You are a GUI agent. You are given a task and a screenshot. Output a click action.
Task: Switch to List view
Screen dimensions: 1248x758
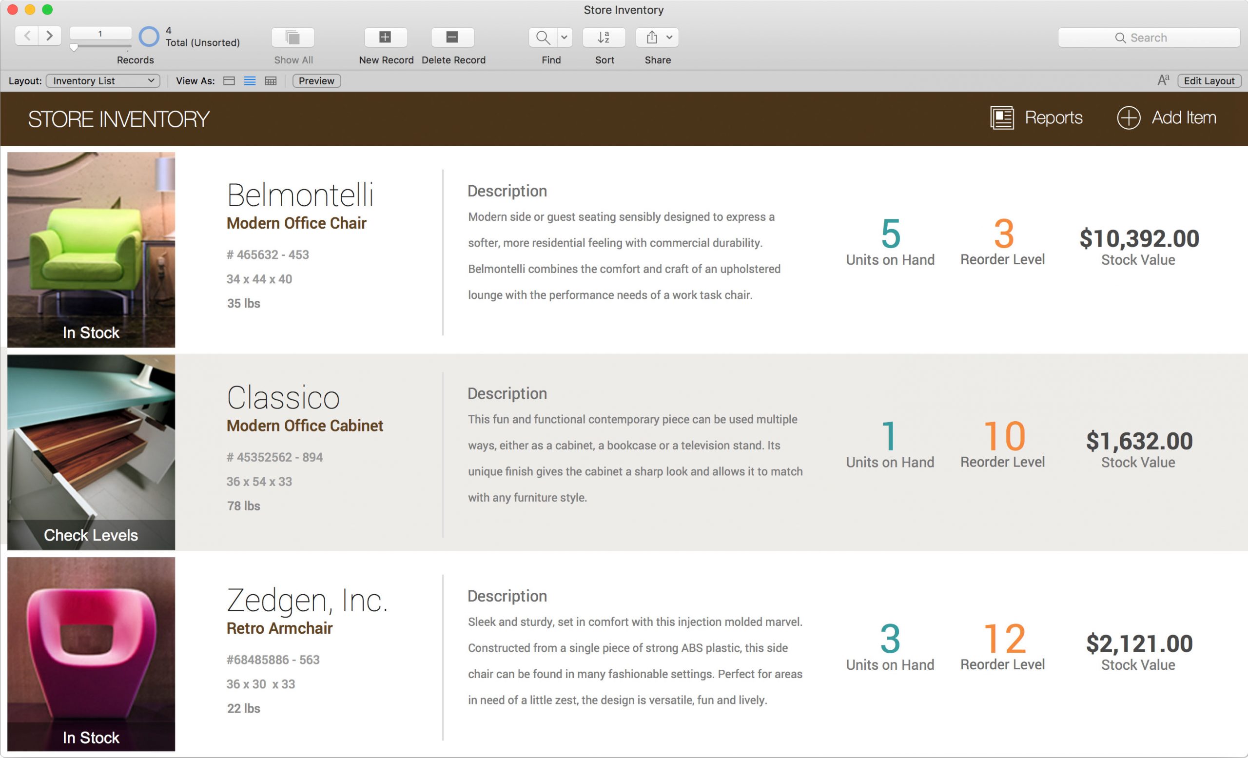(x=250, y=81)
